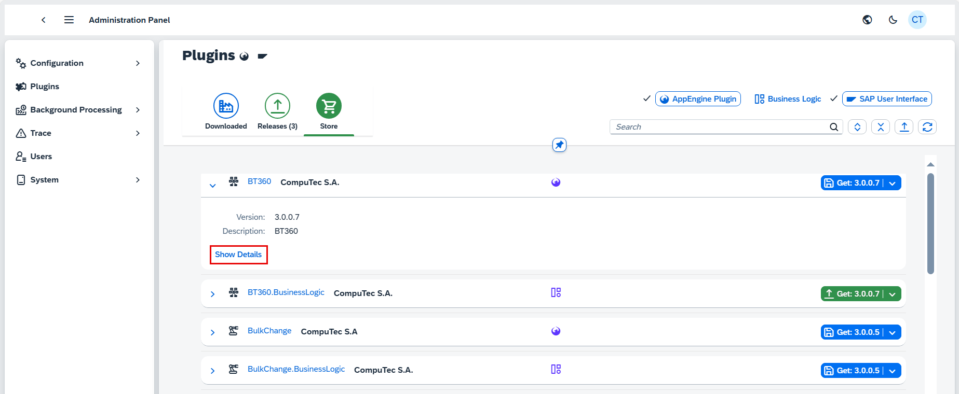Image resolution: width=959 pixels, height=394 pixels.
Task: Click Get: 3.0.0.5 for BulkChange
Action: [x=852, y=332]
